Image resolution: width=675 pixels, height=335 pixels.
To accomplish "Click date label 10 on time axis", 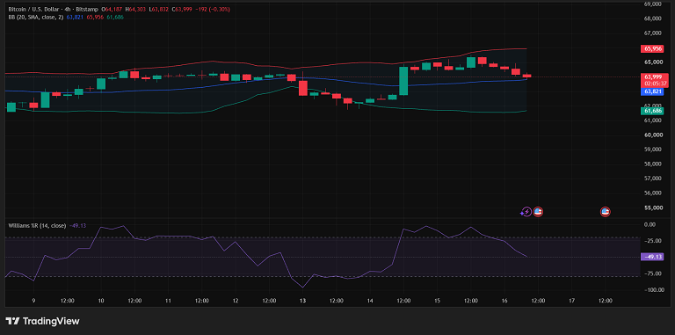I will tap(101, 301).
